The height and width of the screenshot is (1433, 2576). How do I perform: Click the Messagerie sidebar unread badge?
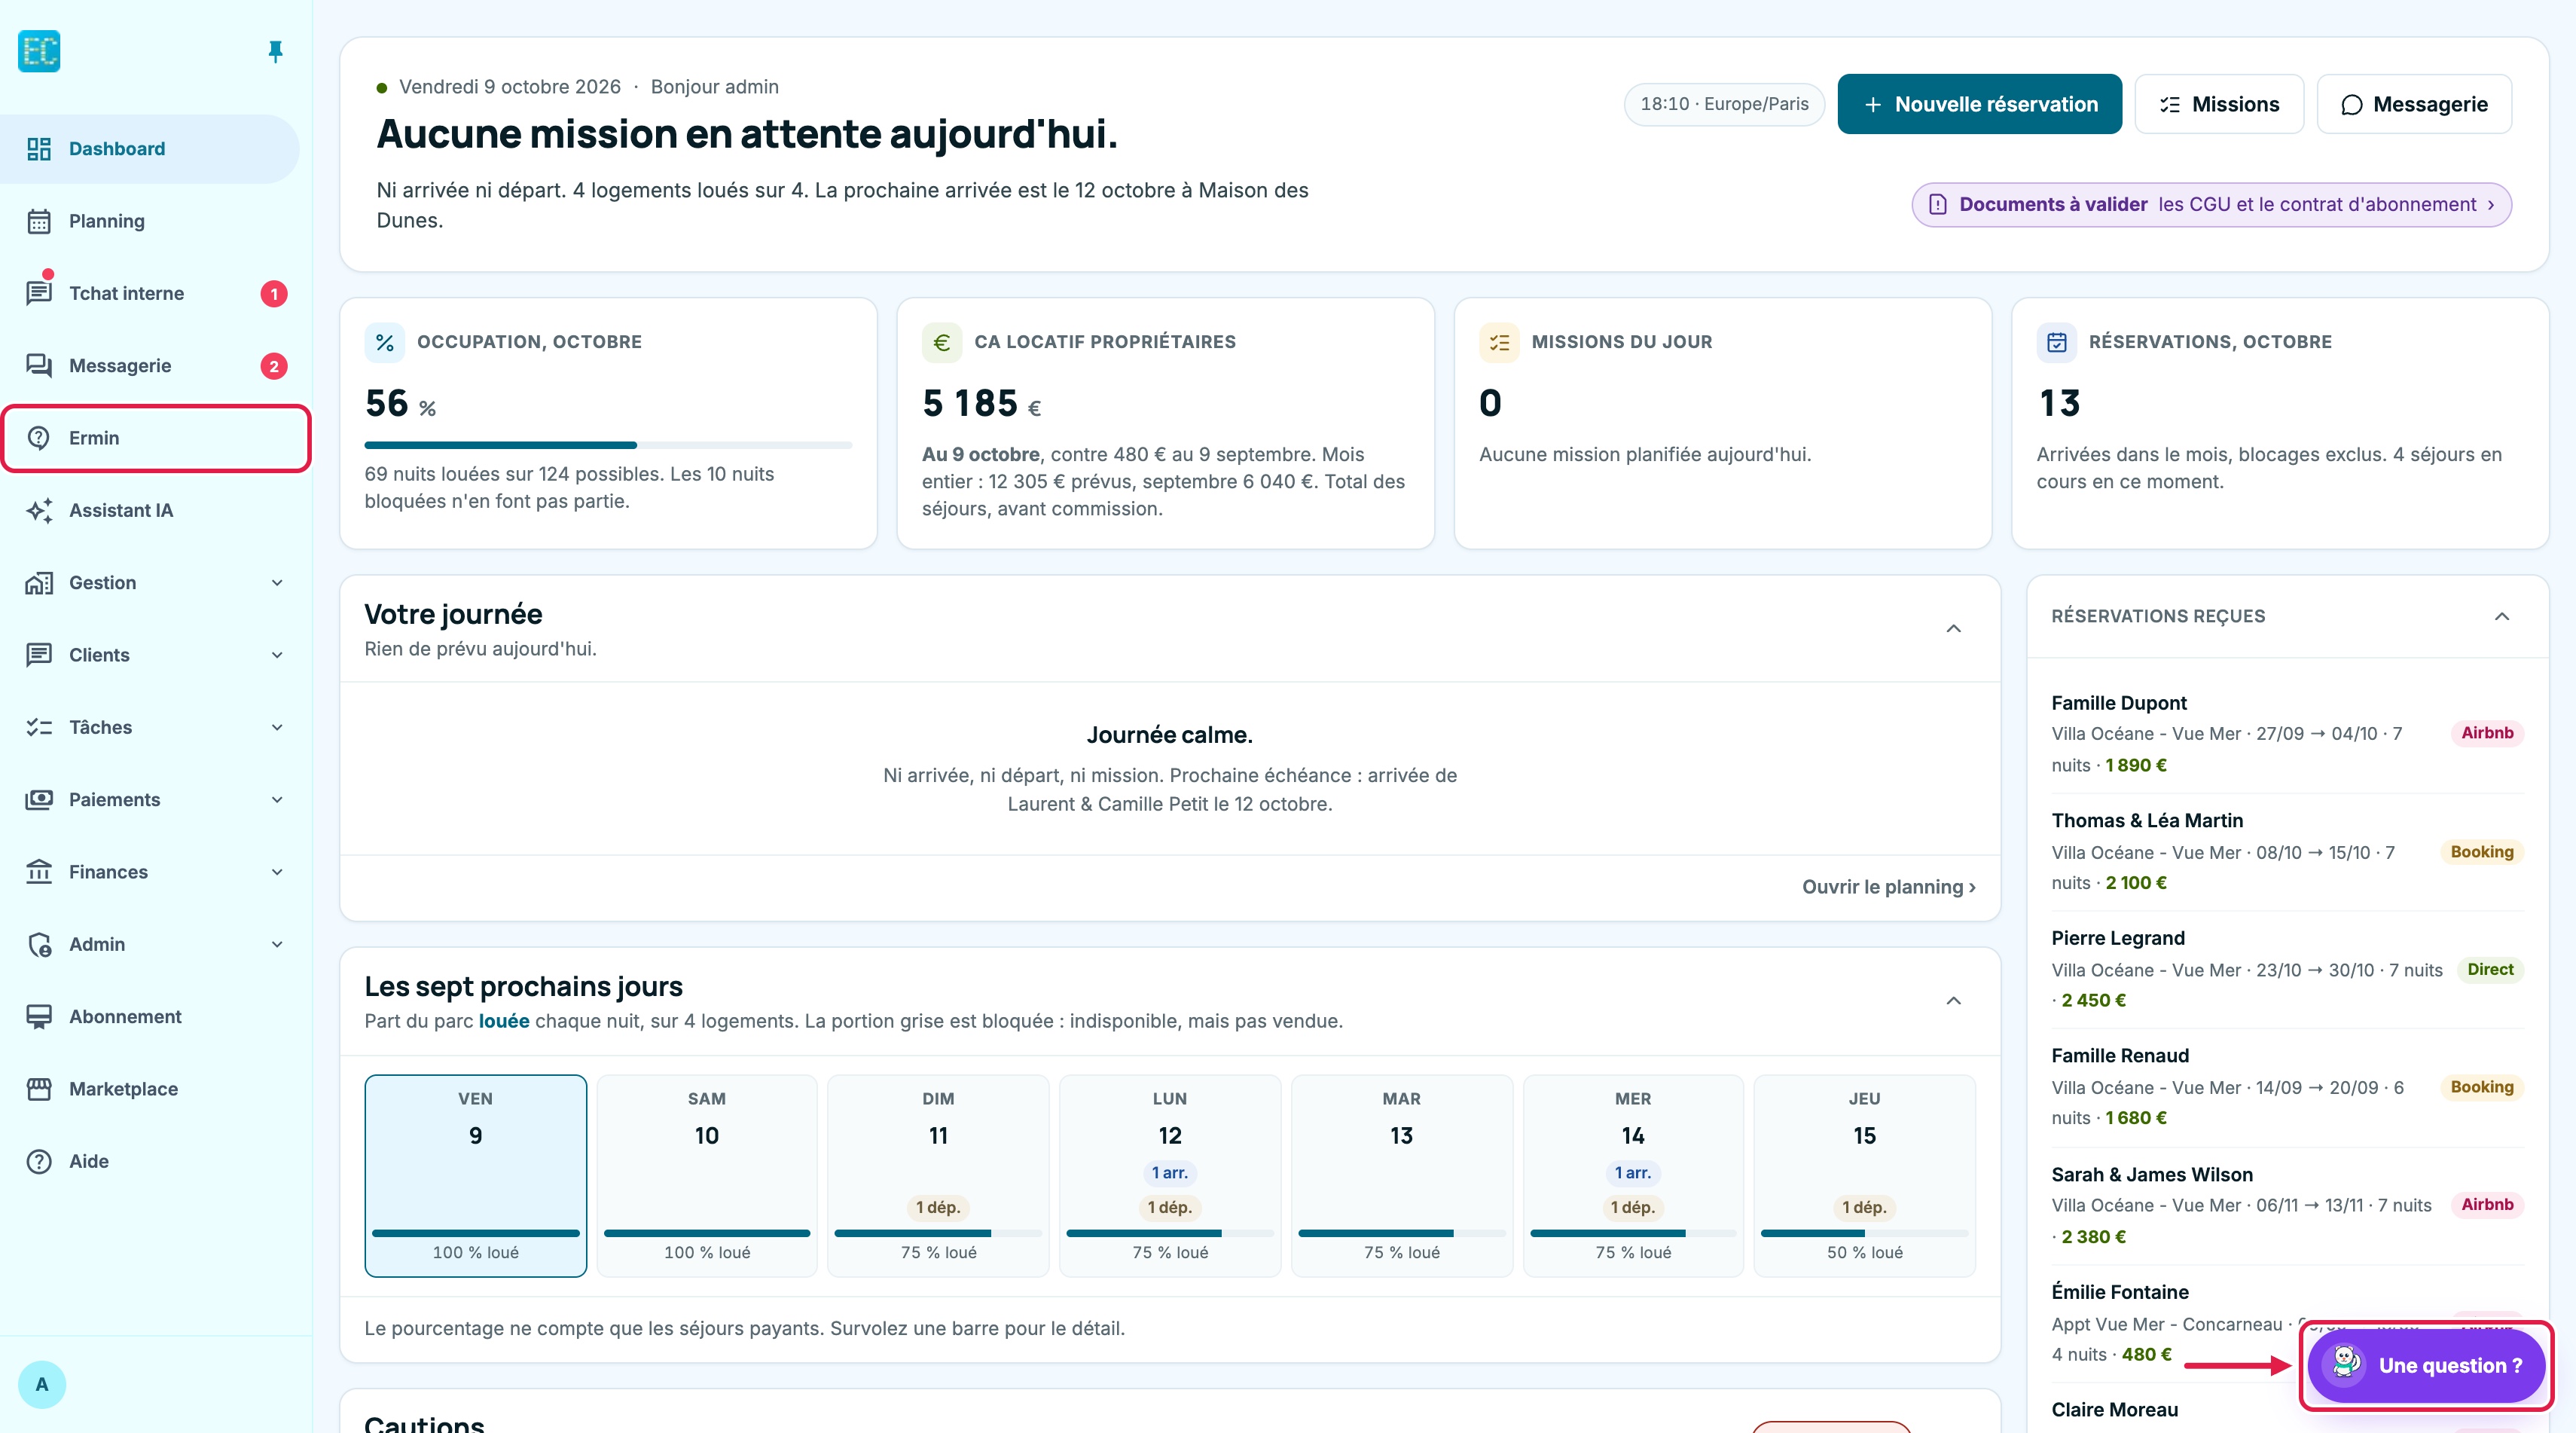click(274, 366)
